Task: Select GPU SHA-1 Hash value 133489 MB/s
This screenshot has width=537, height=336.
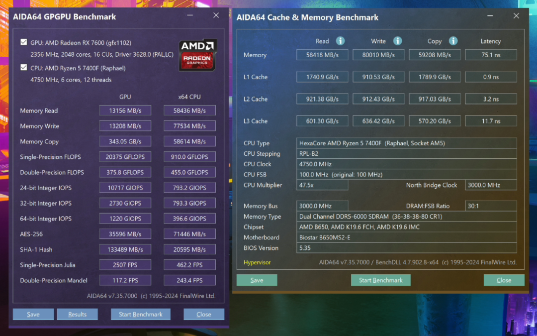Action: pyautogui.click(x=125, y=249)
